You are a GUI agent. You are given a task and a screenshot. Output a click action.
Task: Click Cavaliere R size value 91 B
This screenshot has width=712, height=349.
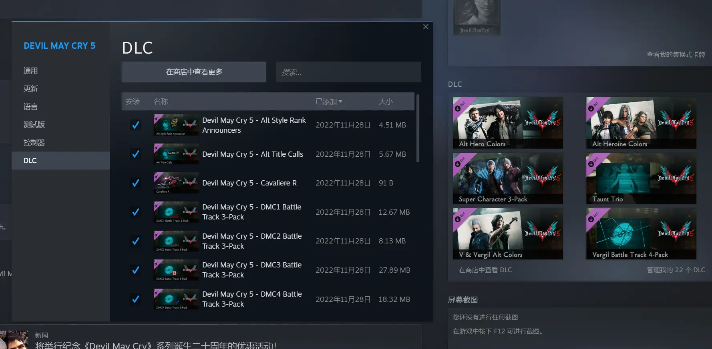[x=386, y=183]
